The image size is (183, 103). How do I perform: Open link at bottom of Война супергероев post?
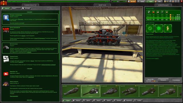click(14, 96)
